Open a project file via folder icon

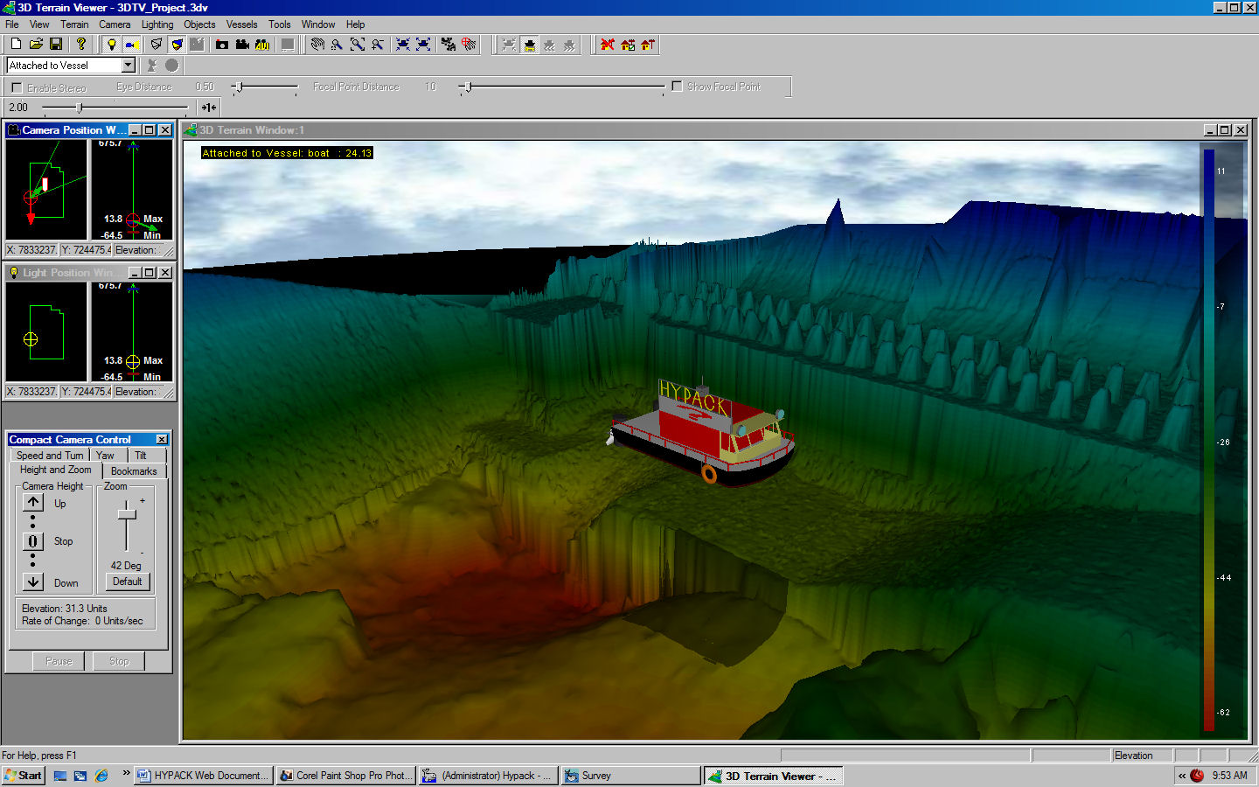[x=36, y=44]
